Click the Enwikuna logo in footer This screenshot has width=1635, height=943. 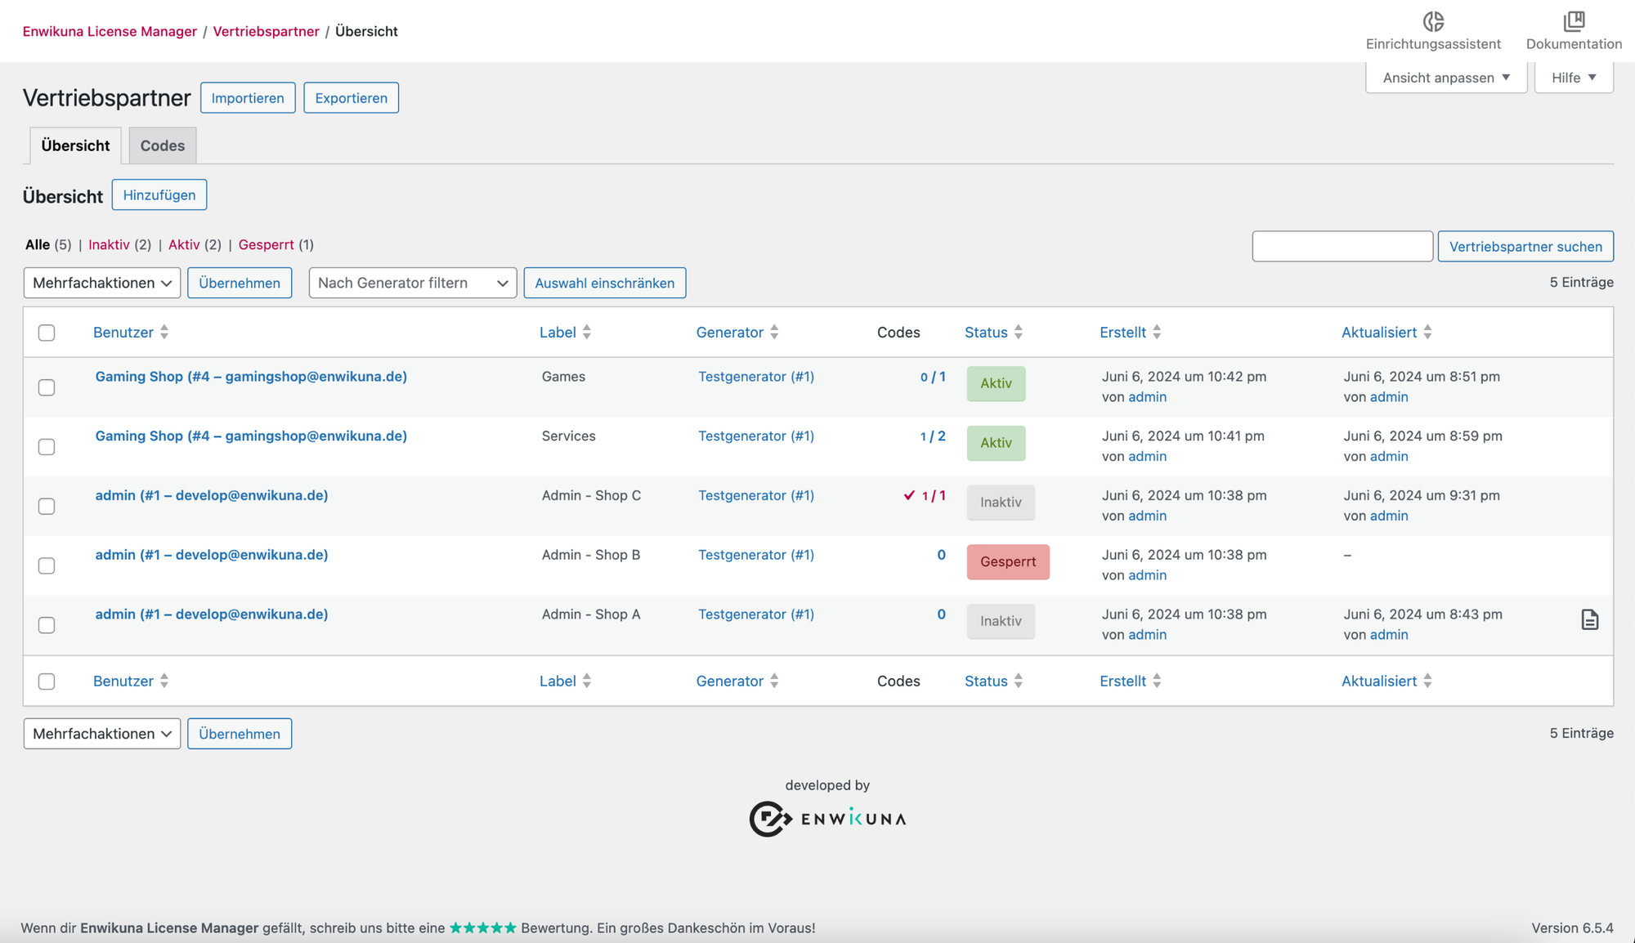point(827,819)
